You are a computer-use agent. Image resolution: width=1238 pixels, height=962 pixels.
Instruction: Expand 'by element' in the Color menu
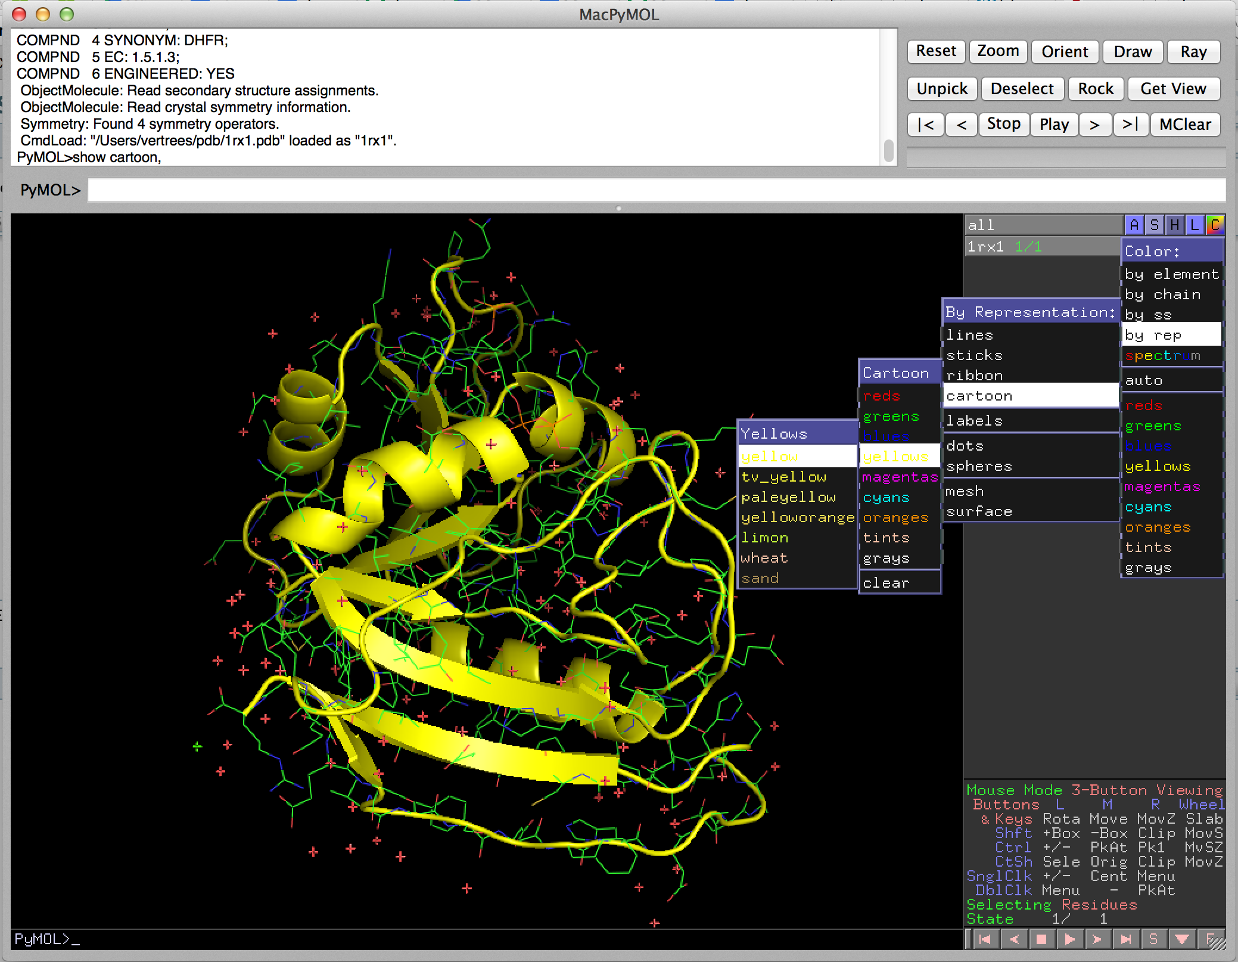pyautogui.click(x=1171, y=274)
